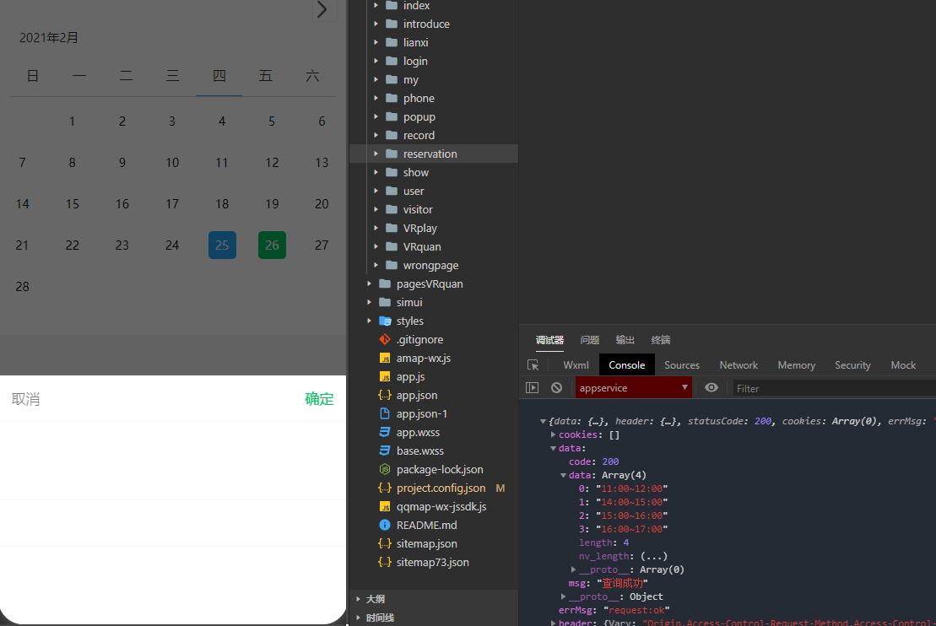Screen dimensions: 936x626
Task: Expand the simui folder arrow
Action: [x=369, y=303]
